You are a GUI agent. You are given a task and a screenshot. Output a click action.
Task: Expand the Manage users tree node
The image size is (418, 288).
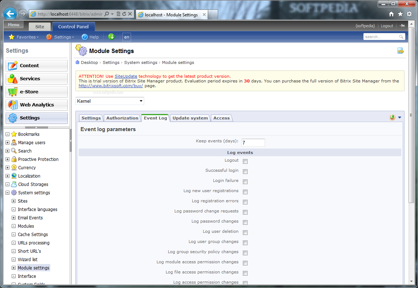(x=7, y=142)
